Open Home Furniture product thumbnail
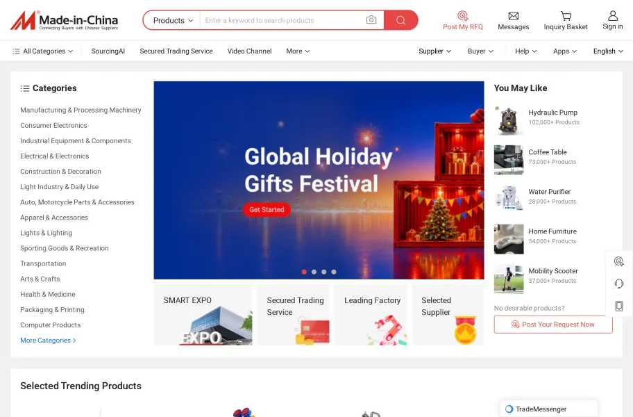This screenshot has width=633, height=417. coord(509,239)
